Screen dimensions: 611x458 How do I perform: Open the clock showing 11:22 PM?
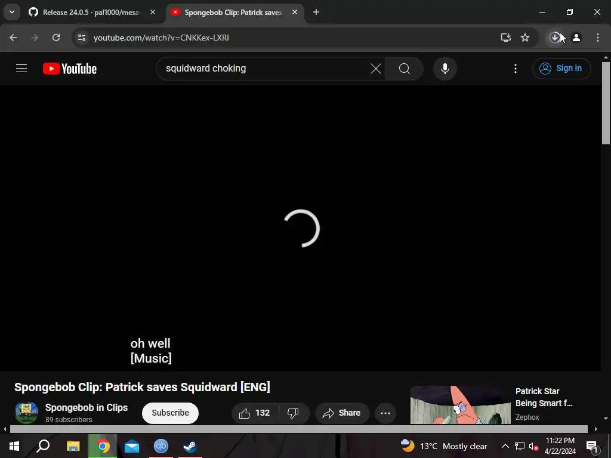[x=560, y=446]
